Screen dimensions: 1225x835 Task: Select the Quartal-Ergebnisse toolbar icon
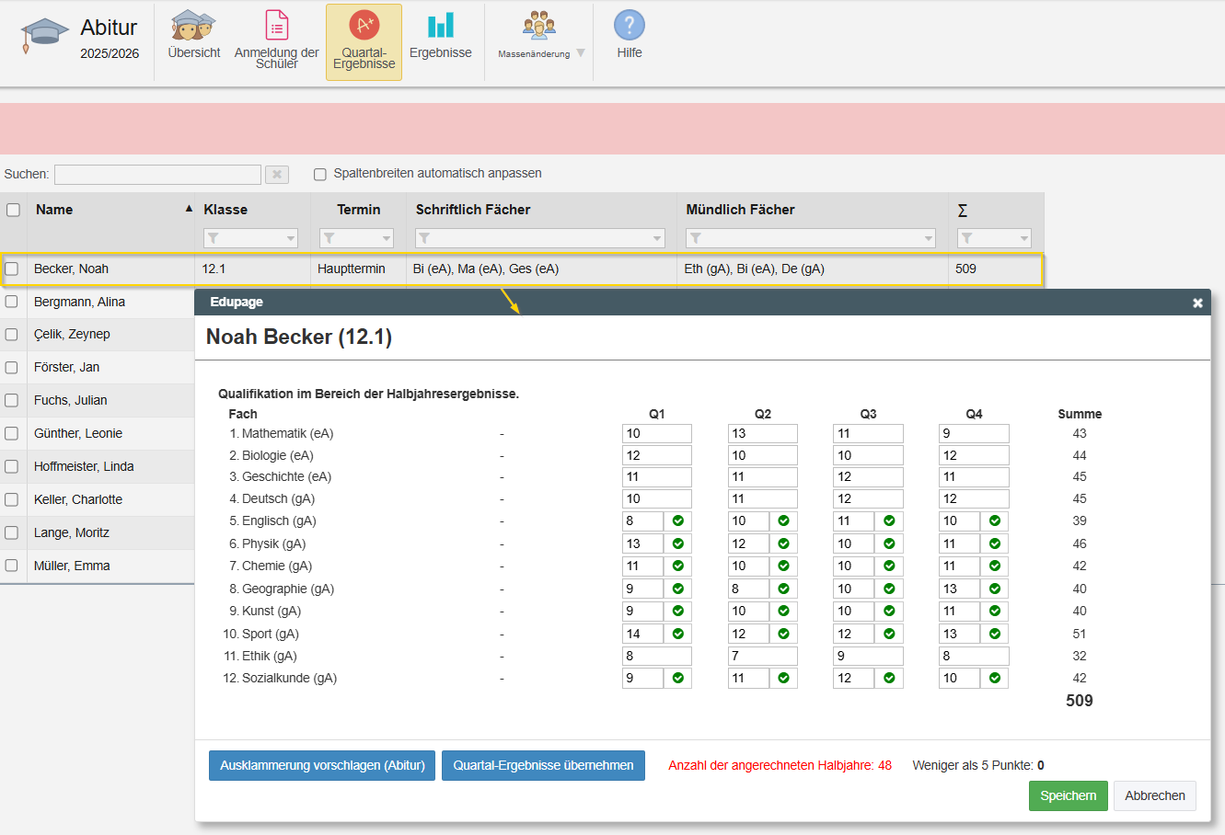(x=364, y=26)
